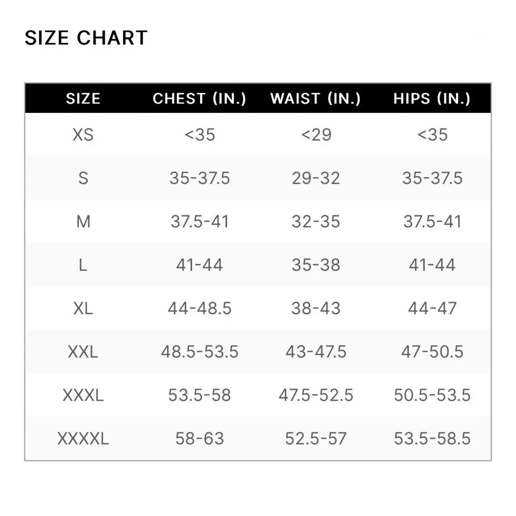This screenshot has width=516, height=516.
Task: Click chest value 44-48.5 for XL
Action: (200, 308)
